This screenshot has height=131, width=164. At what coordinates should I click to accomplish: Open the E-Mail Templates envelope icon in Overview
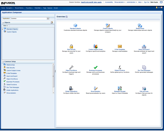pyautogui.click(x=120, y=46)
